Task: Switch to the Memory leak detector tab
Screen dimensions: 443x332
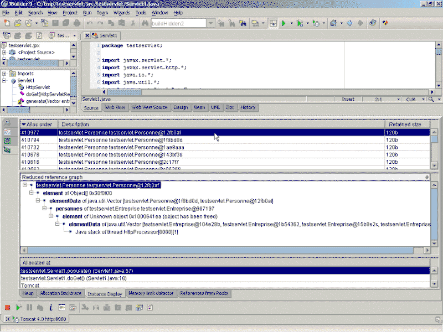Action: (x=151, y=293)
